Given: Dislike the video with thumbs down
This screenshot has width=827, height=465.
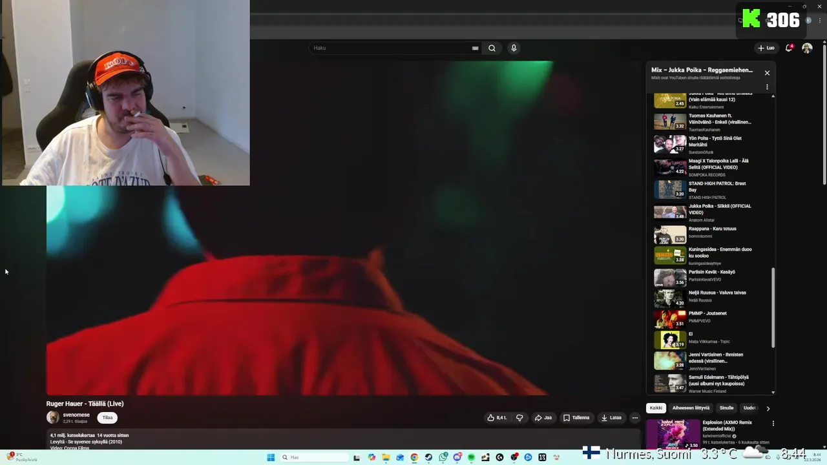Looking at the screenshot, I should (519, 418).
